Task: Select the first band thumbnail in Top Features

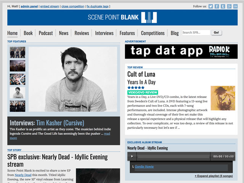Action: point(18,52)
